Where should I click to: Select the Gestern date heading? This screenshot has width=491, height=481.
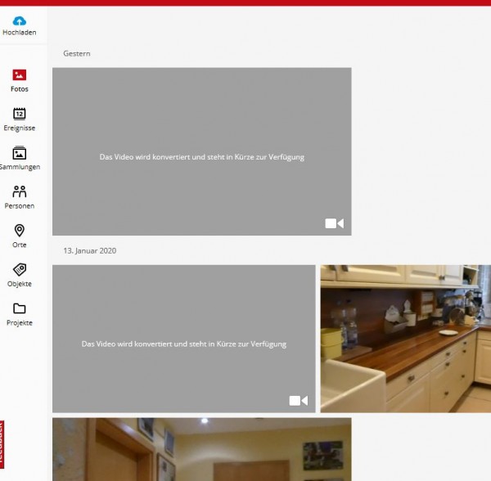pyautogui.click(x=77, y=53)
